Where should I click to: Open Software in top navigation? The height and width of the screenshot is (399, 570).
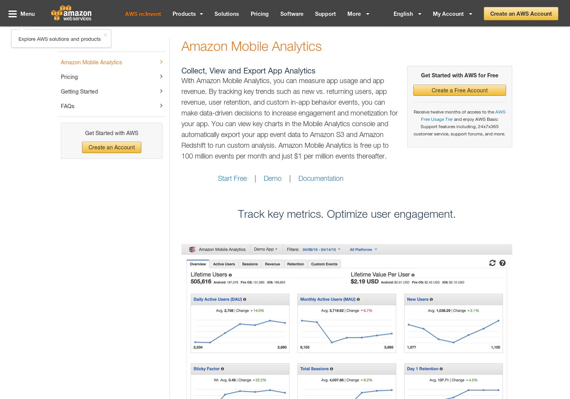point(292,14)
